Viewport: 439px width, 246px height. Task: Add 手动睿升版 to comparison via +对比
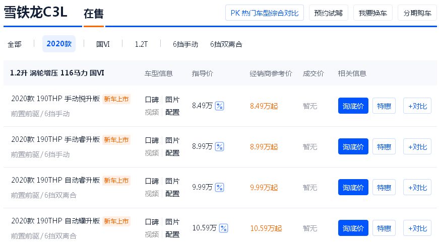click(x=417, y=147)
